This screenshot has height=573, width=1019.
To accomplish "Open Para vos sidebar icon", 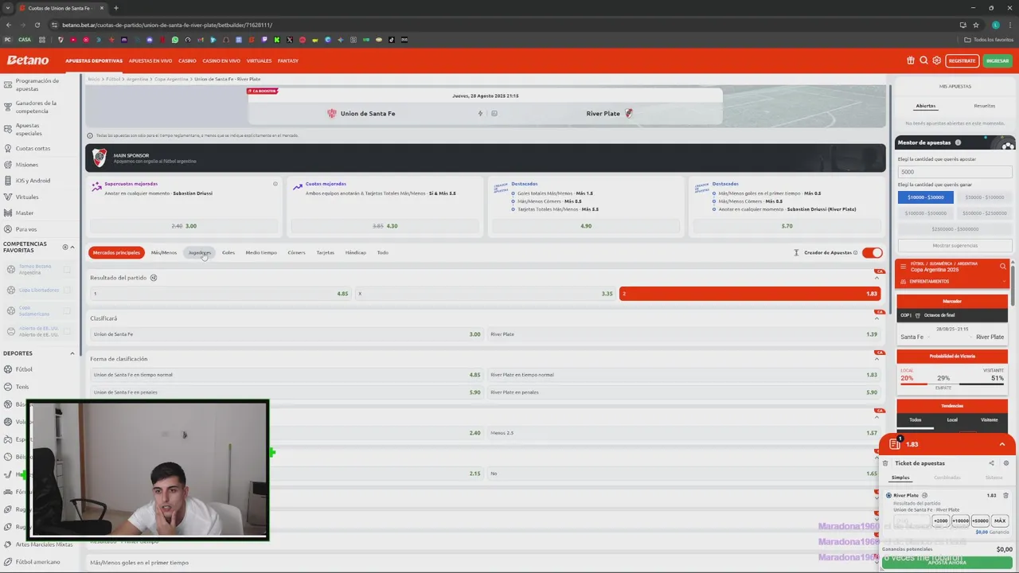I will point(9,229).
